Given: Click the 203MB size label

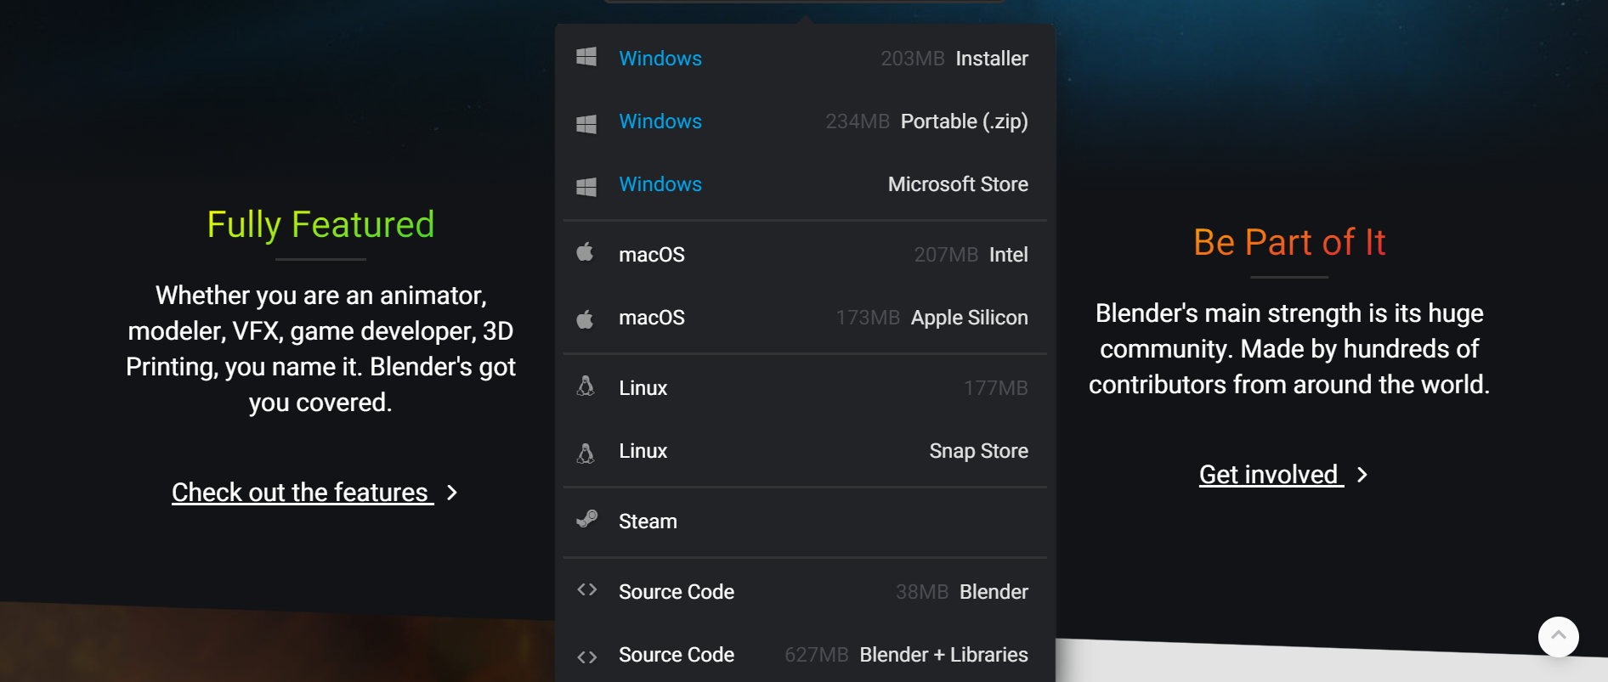Looking at the screenshot, I should 913,59.
